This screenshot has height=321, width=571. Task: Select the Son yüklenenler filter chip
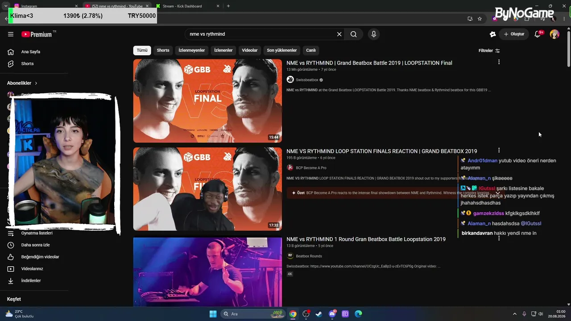click(x=282, y=50)
